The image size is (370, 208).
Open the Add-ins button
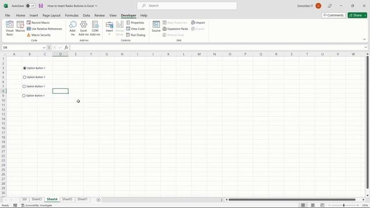73,28
